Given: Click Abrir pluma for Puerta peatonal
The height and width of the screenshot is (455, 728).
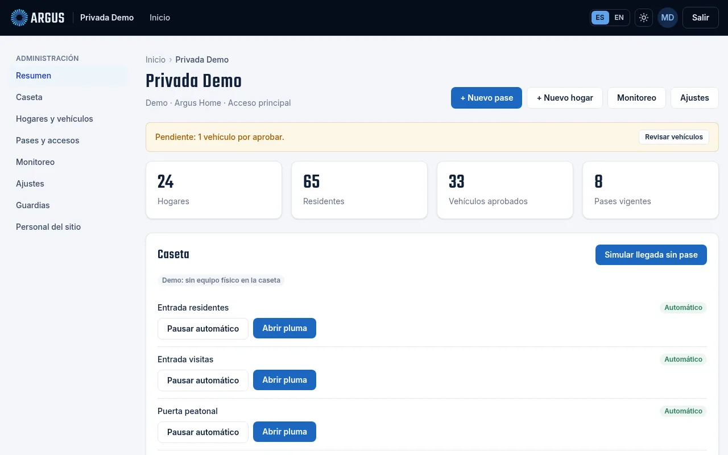Looking at the screenshot, I should click(x=284, y=432).
